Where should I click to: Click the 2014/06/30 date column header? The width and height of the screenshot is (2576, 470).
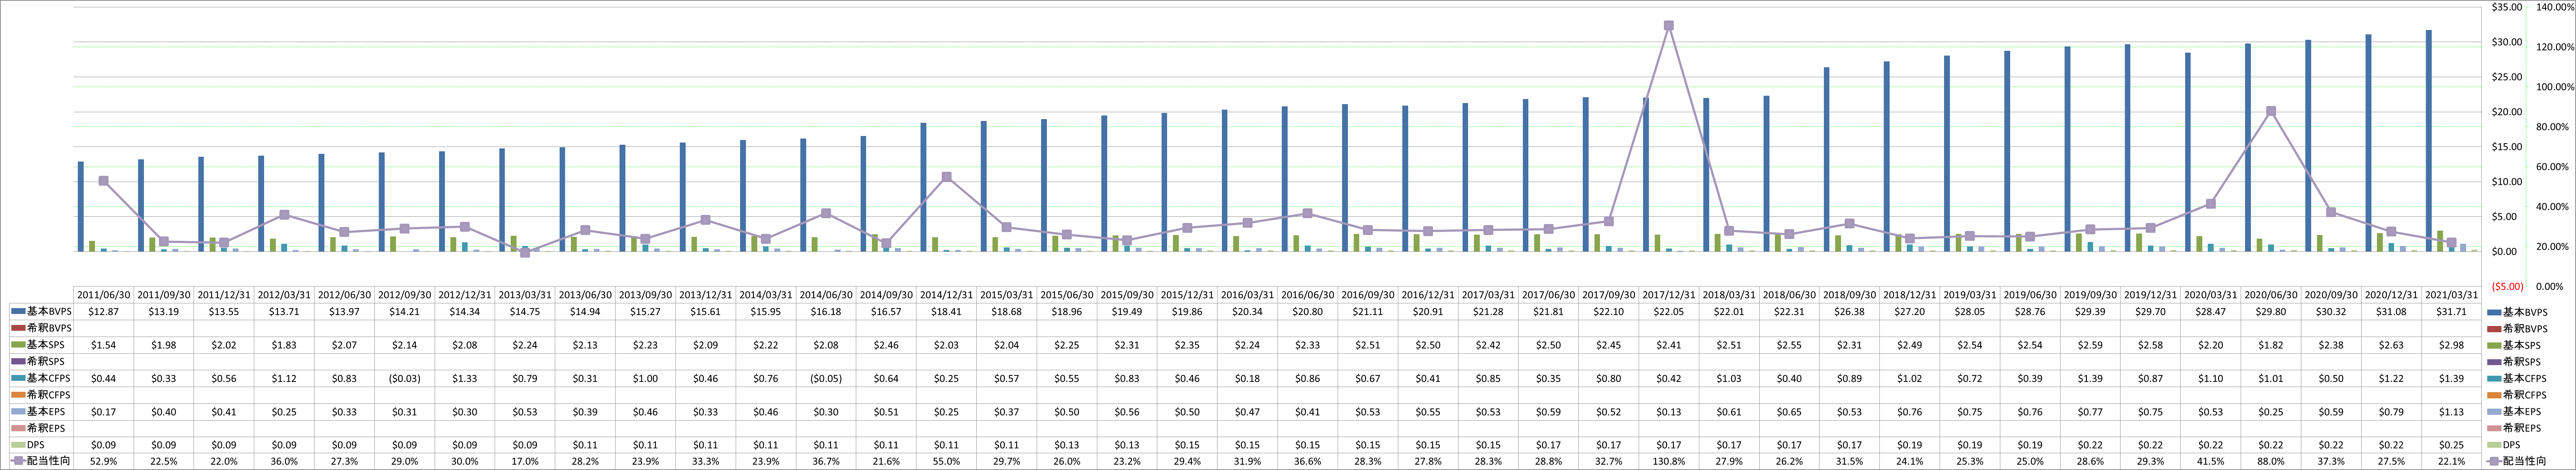click(x=826, y=295)
